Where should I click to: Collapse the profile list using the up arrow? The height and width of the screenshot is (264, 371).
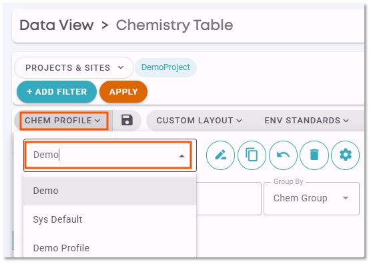pyautogui.click(x=181, y=156)
